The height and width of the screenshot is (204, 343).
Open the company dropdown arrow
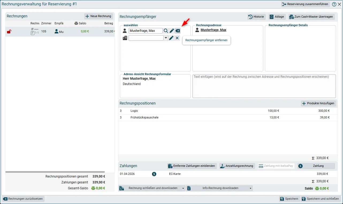pyautogui.click(x=166, y=38)
